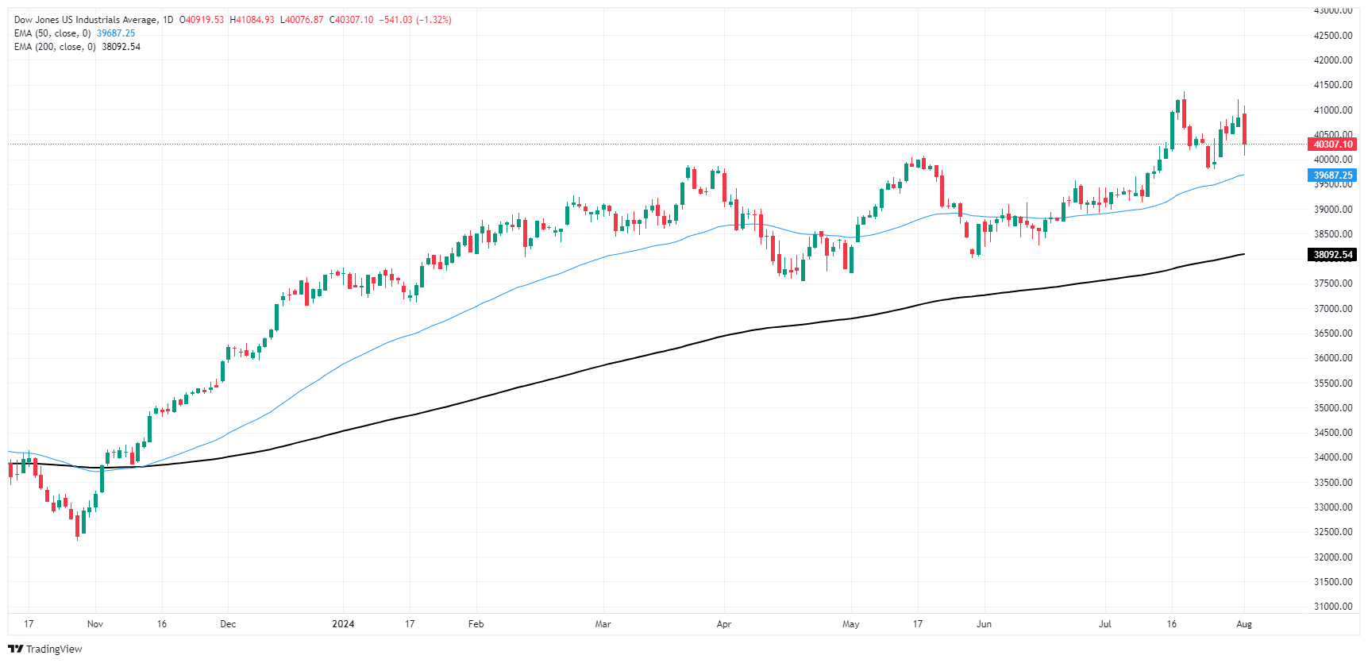This screenshot has height=663, width=1368.
Task: Click the Nov marker on time axis
Action: click(95, 624)
